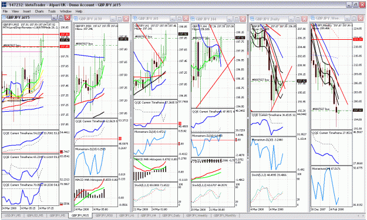Open the View menu
The width and height of the screenshot is (367, 220).
(x=15, y=11)
